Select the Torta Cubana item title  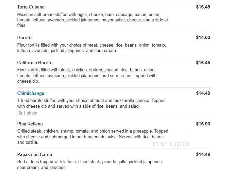31,7
